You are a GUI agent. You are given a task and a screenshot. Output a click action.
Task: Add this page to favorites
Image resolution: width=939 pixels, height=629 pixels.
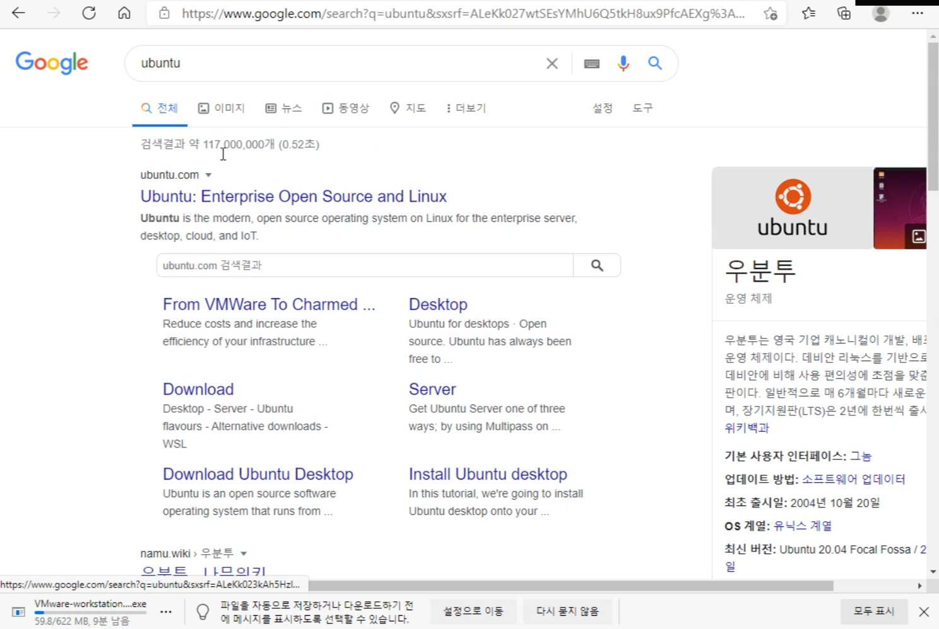click(770, 13)
